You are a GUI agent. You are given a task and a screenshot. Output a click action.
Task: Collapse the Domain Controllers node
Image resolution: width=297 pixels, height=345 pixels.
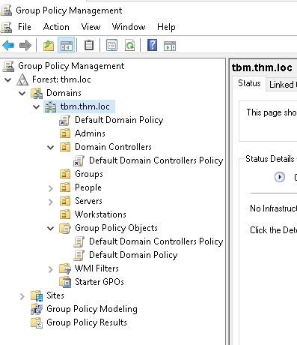(51, 148)
